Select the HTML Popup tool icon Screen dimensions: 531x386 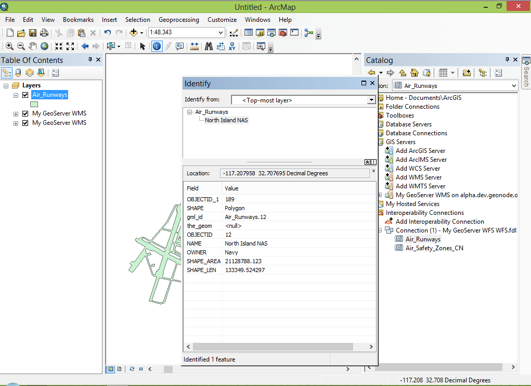pyautogui.click(x=179, y=46)
